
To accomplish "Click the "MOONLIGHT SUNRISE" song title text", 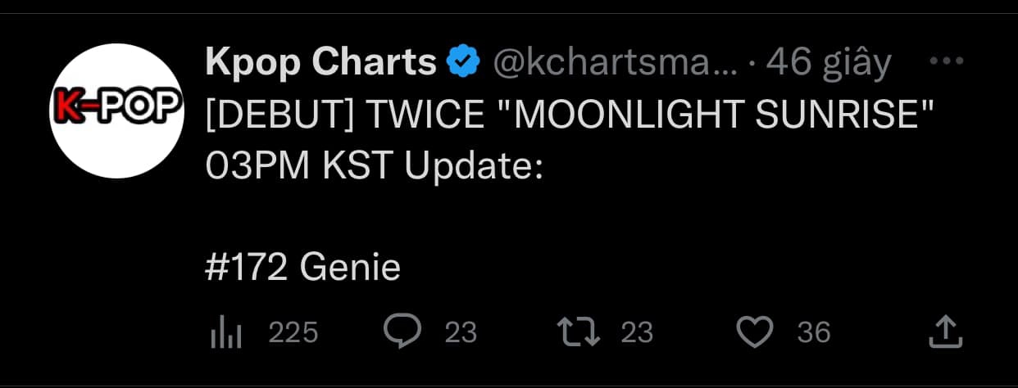I will 713,115.
